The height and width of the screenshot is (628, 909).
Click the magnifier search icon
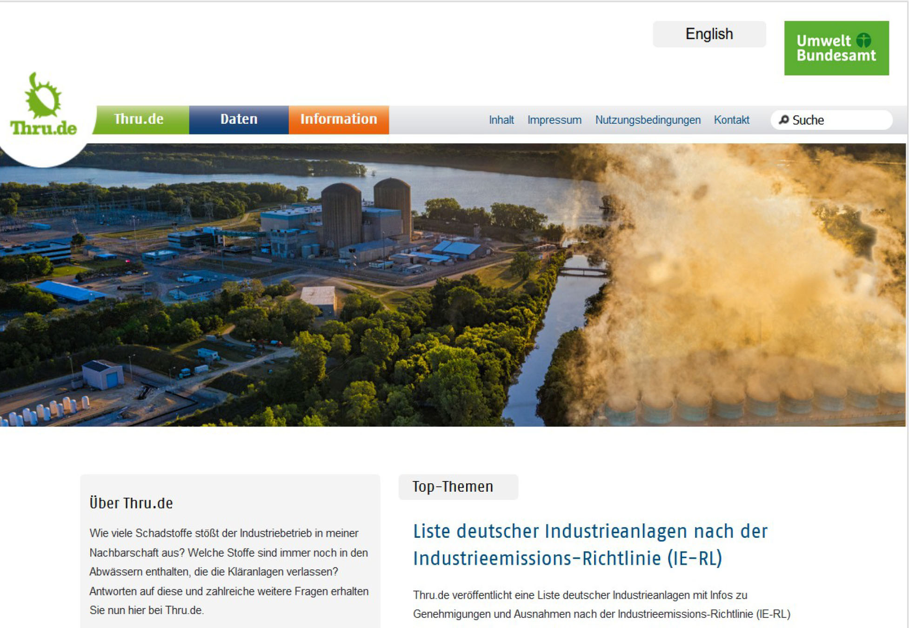[784, 120]
